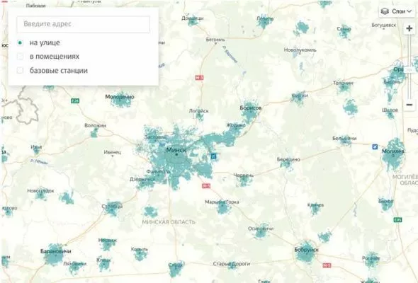418x283 pixels.
Task: Click the Барановичи city label
Action: point(56,251)
